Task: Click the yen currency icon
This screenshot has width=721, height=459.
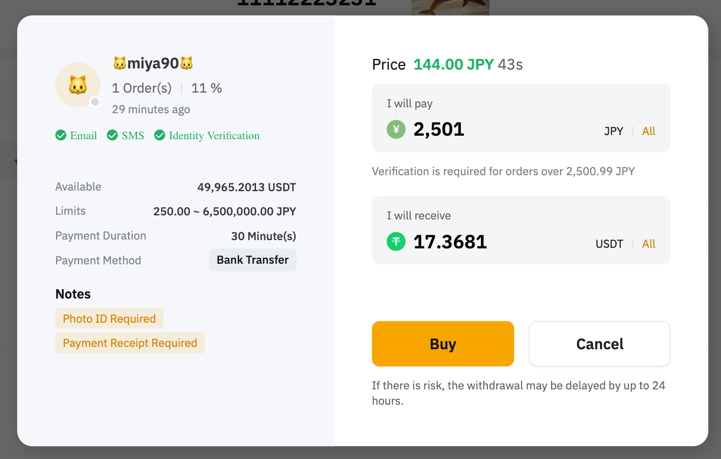Action: 396,129
